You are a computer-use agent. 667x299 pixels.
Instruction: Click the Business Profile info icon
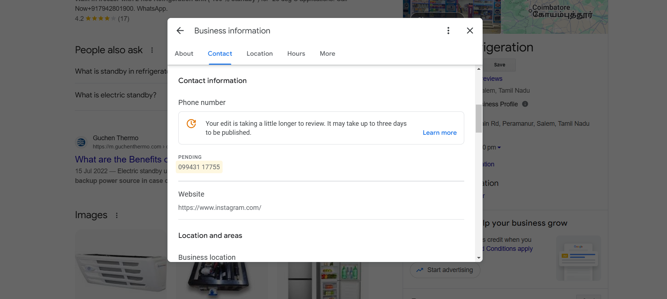(525, 104)
